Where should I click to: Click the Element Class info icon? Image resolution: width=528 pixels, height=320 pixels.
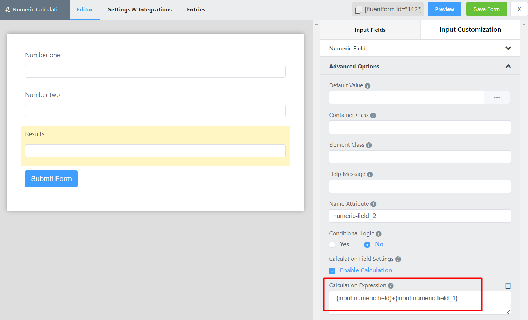369,145
